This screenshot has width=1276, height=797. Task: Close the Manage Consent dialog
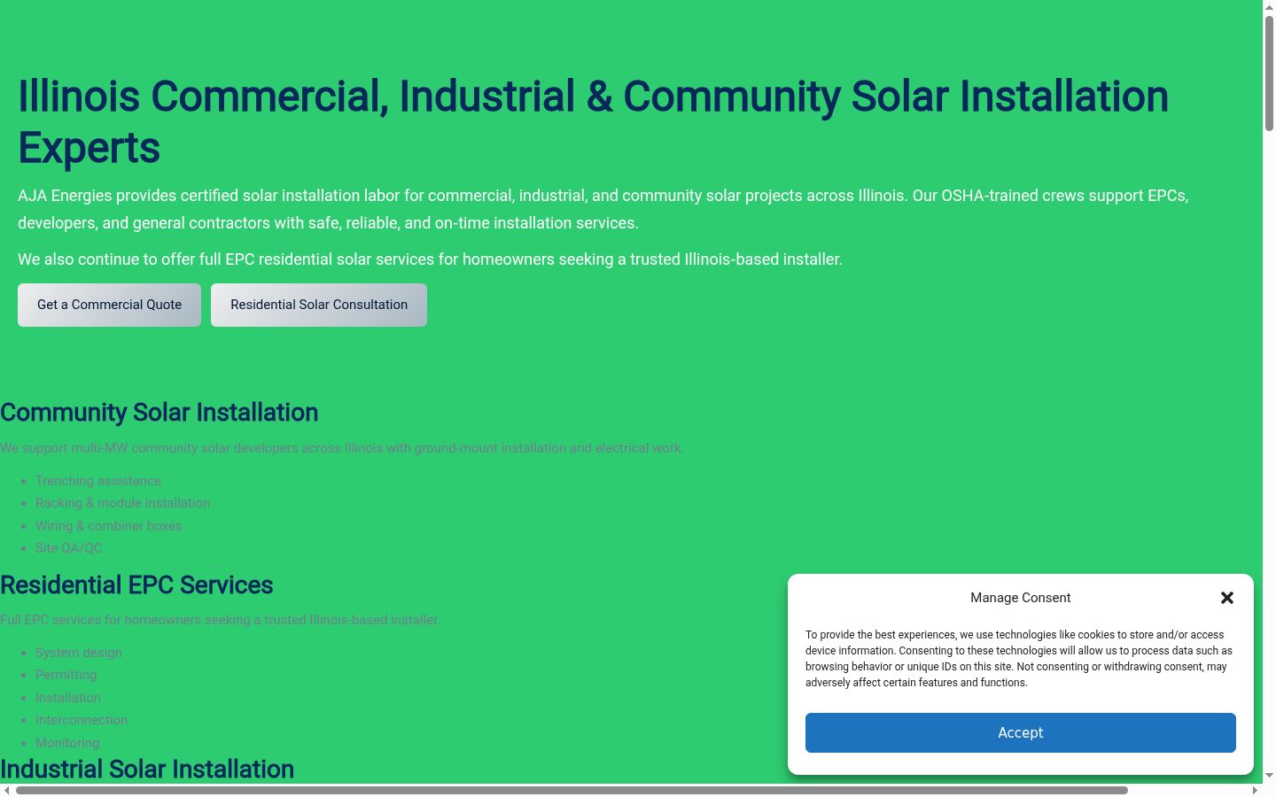1227,598
